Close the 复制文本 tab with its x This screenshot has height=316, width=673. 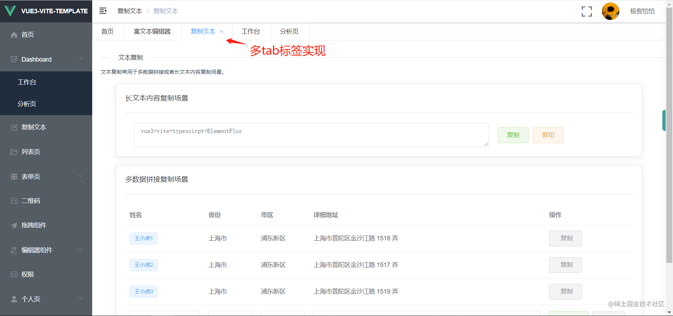point(222,31)
